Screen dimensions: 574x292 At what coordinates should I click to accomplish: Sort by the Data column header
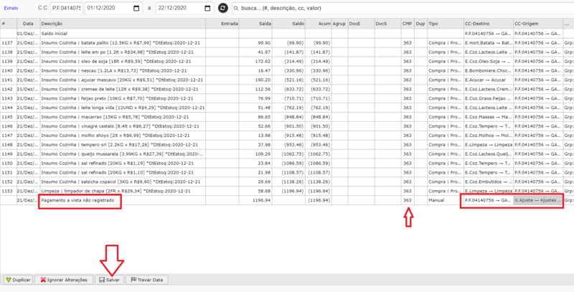tap(28, 24)
